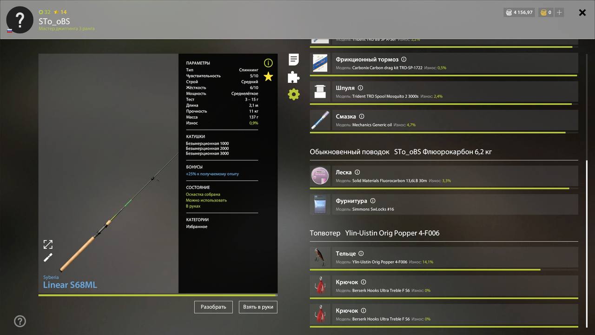Show info for Смазка item
595x335 pixels.
coord(362,116)
